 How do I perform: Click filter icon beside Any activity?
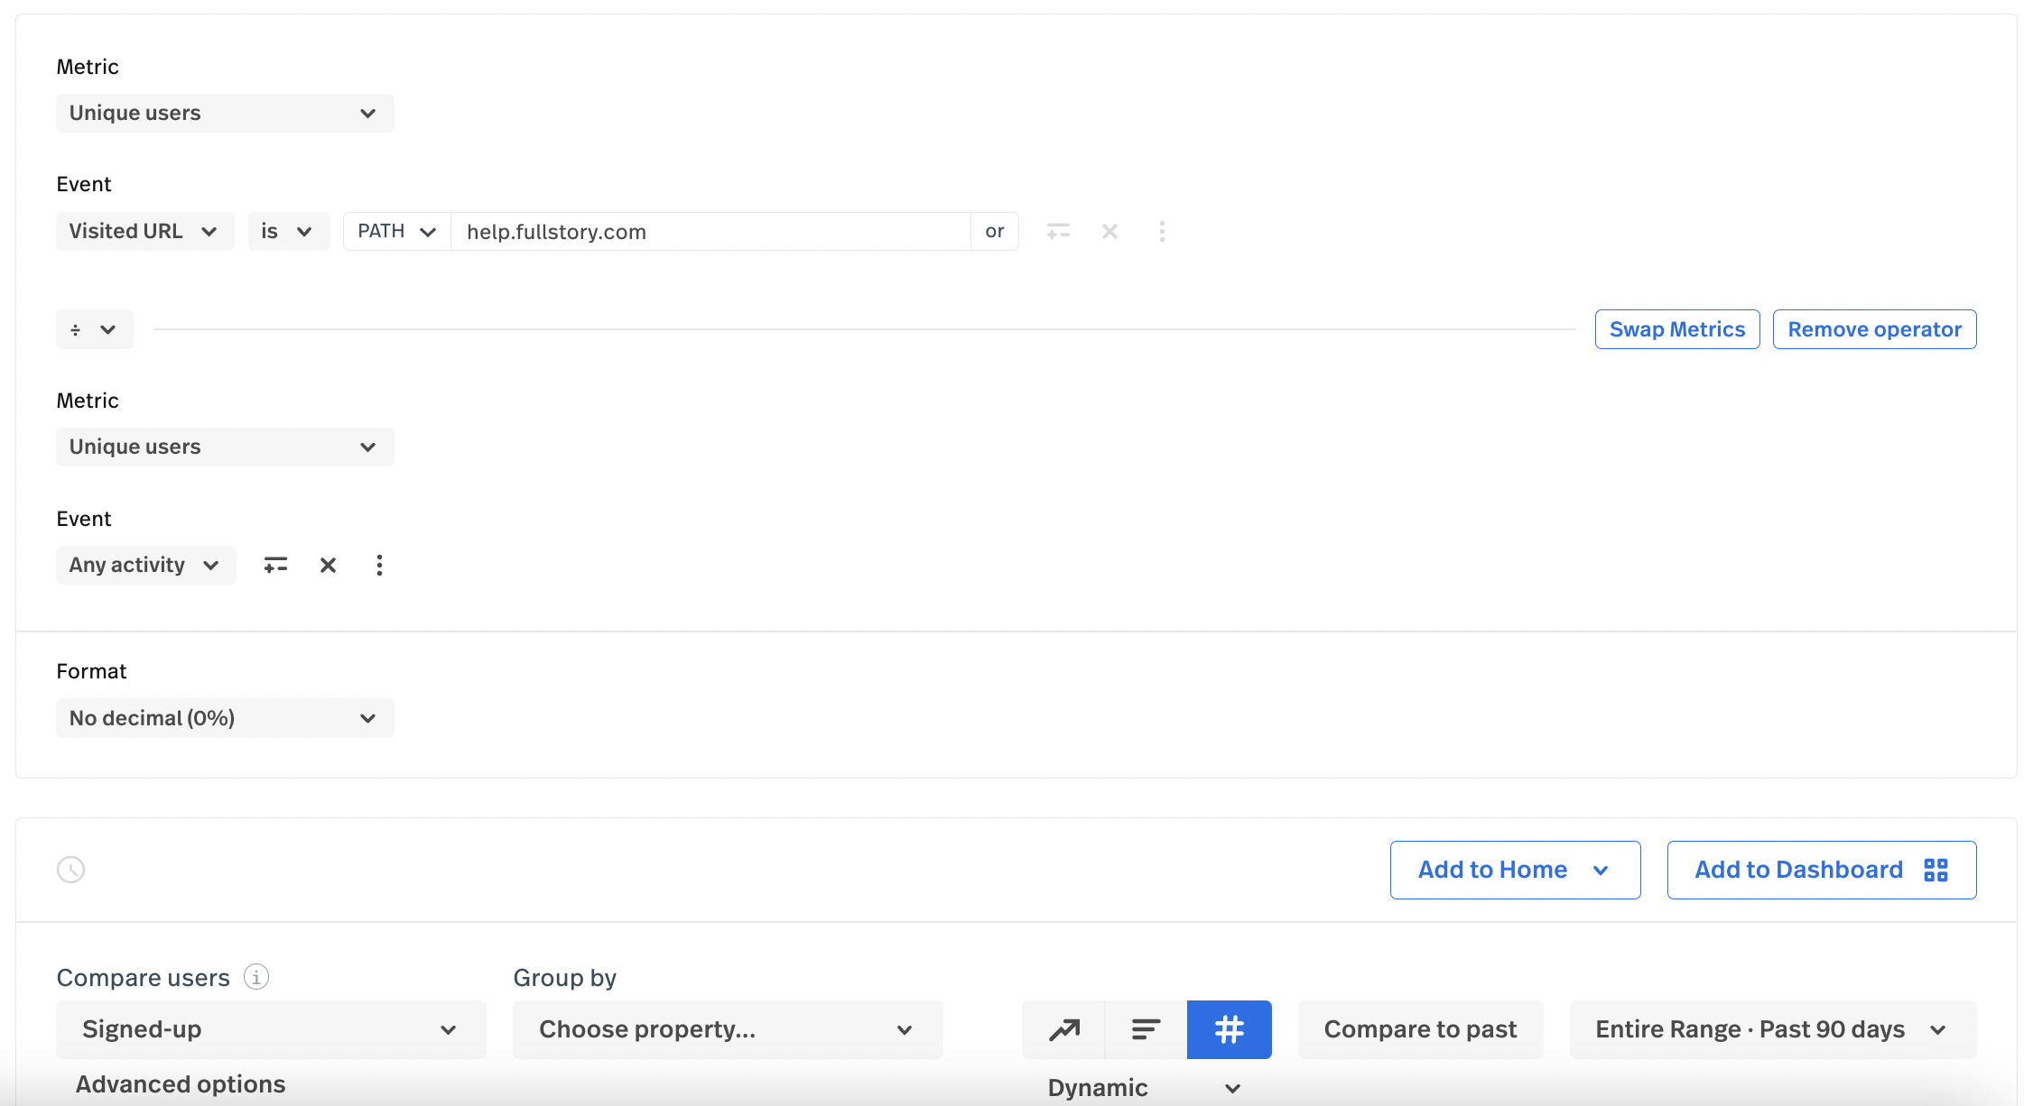(x=275, y=565)
